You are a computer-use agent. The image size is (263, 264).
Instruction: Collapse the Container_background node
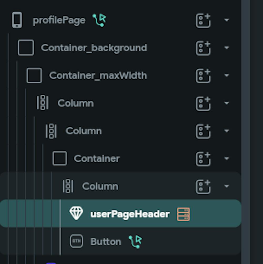(x=226, y=48)
